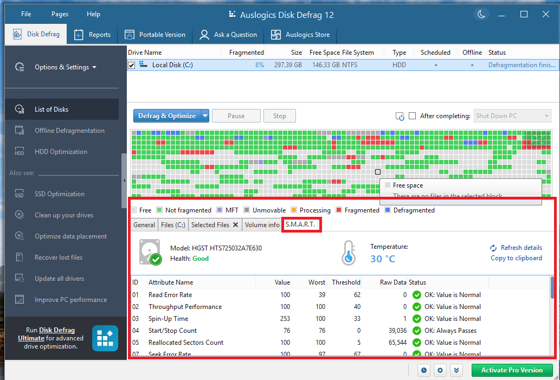Open the Options & Settings dropdown
The height and width of the screenshot is (380, 560).
(x=65, y=67)
